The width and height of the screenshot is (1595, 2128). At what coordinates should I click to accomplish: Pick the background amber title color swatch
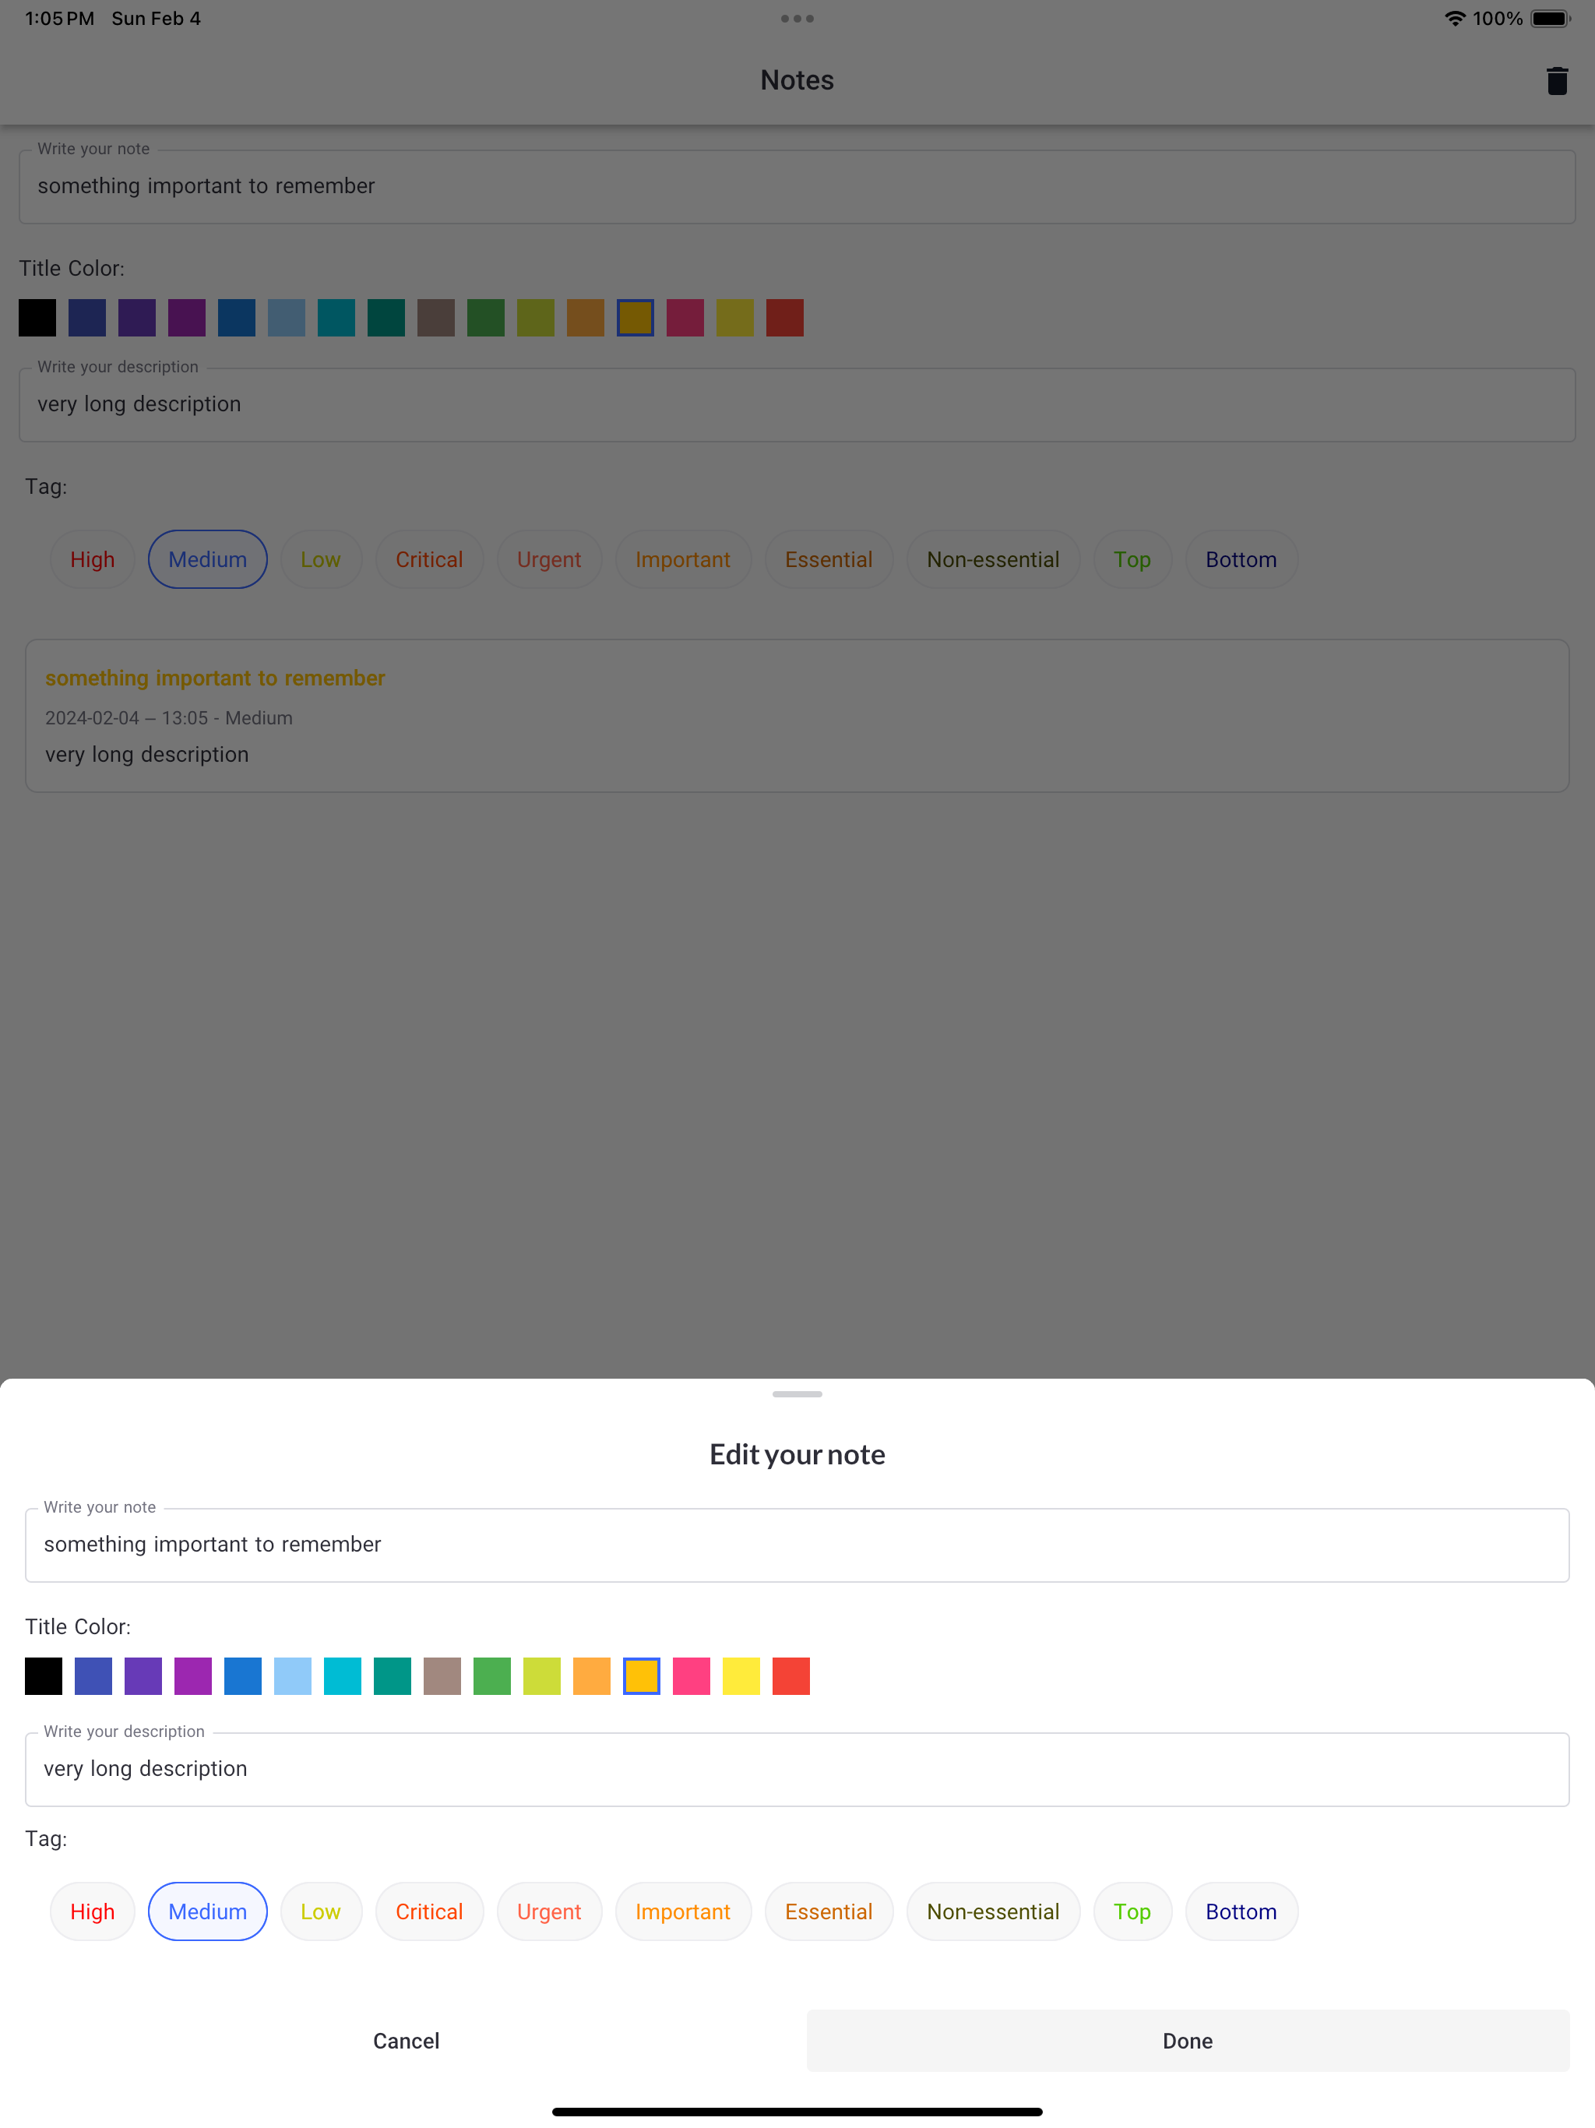click(x=635, y=318)
